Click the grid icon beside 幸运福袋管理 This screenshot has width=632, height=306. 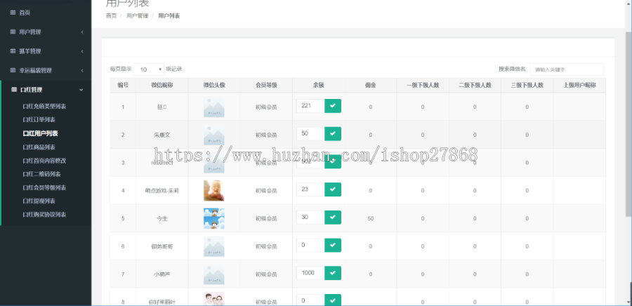[x=13, y=70]
